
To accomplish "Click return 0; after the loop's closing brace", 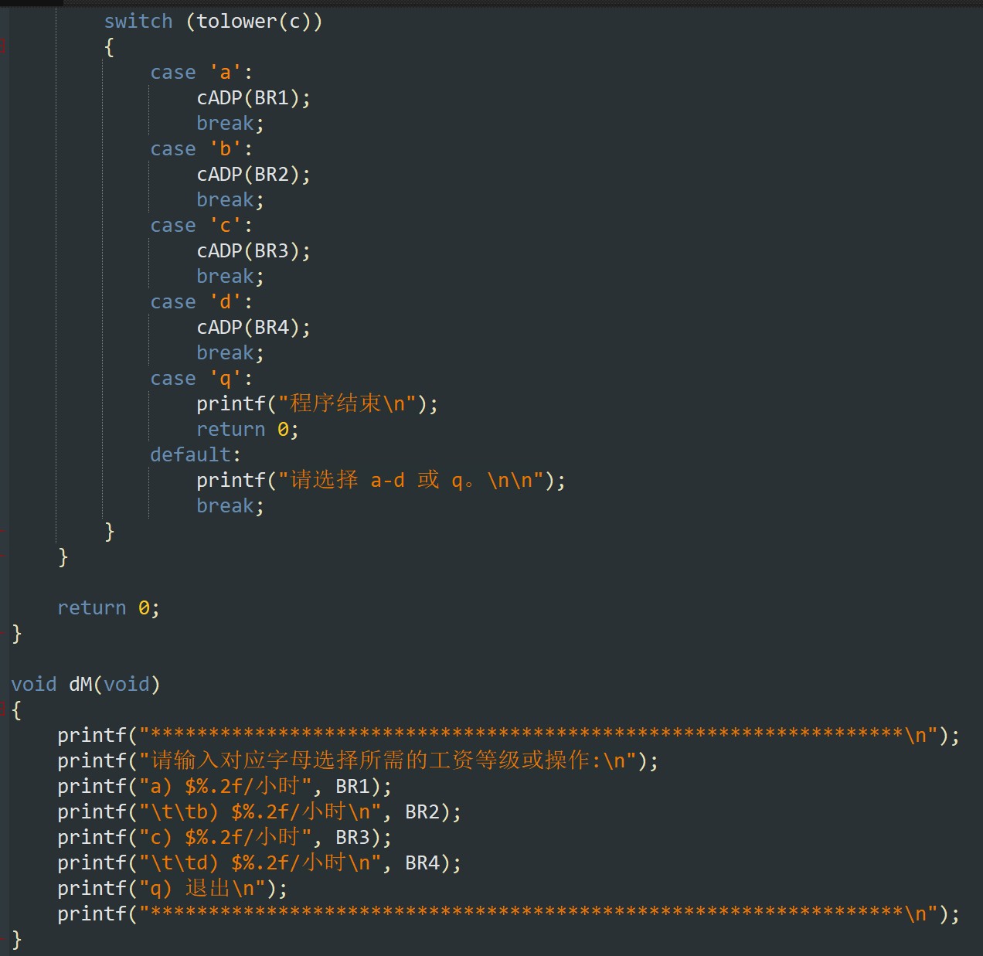I will (108, 608).
